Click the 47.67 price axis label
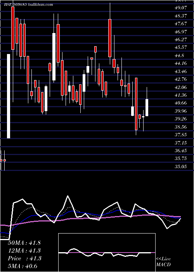 click(181, 24)
